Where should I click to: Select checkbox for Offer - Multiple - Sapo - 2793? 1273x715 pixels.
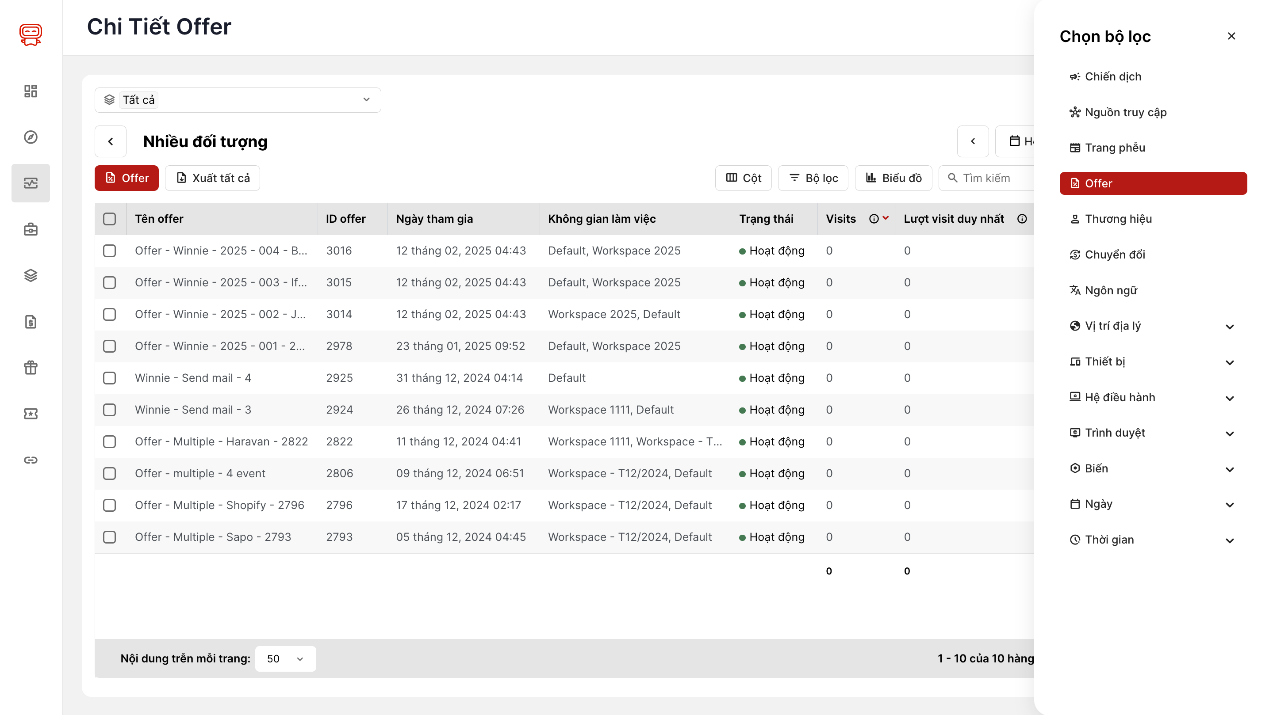(109, 537)
